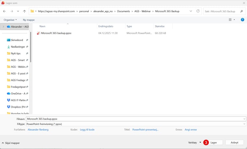Click the up-one-level arrow
This screenshot has height=149, width=247.
tap(24, 11)
